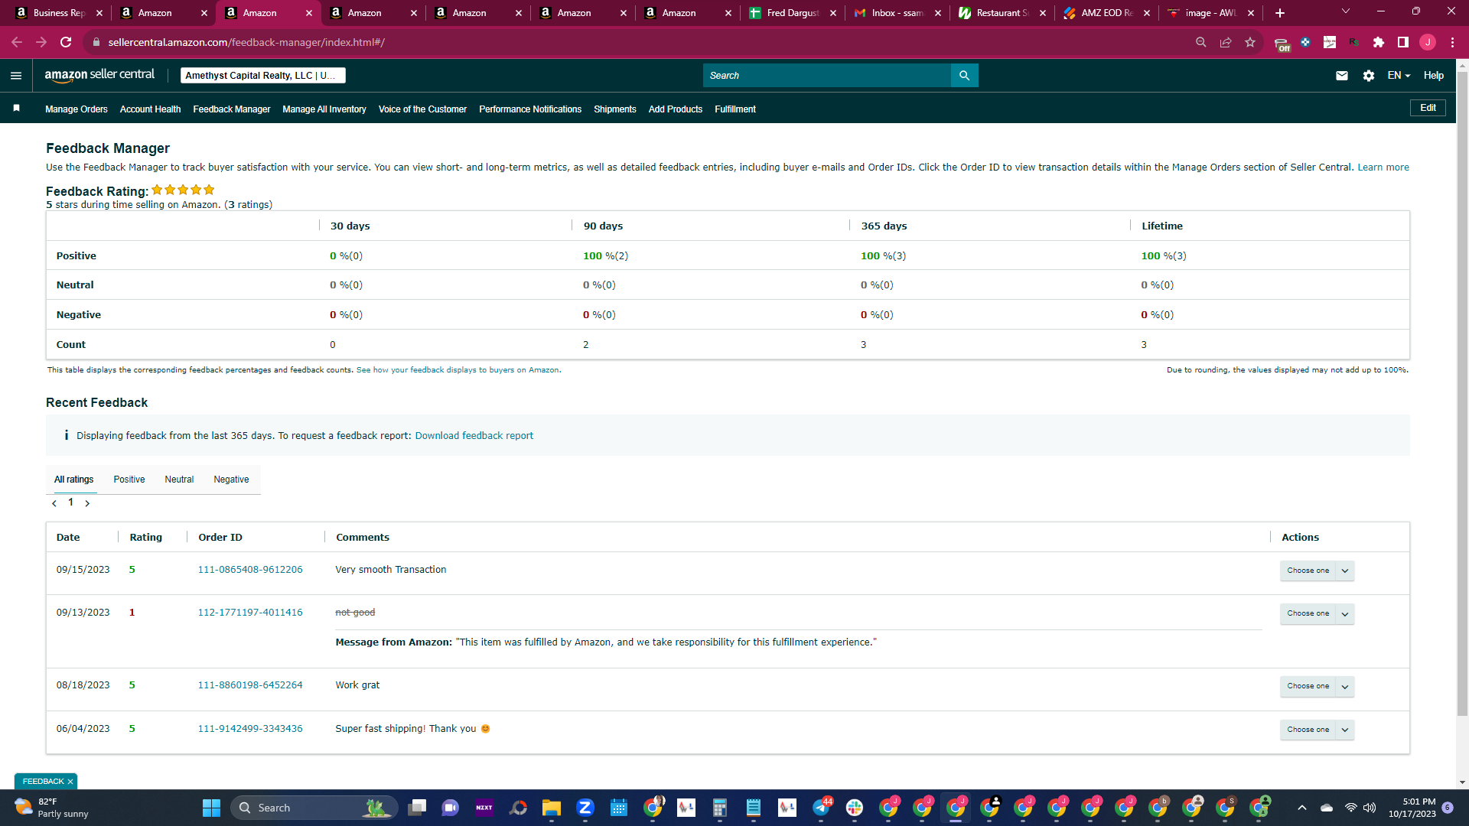Click the Help link in the header
This screenshot has width=1469, height=826.
pyautogui.click(x=1434, y=76)
